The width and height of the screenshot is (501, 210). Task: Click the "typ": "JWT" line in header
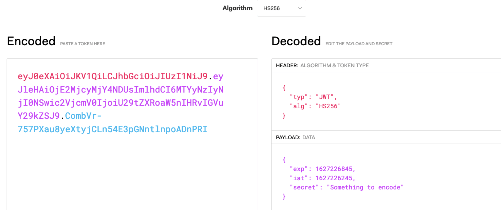click(x=313, y=98)
